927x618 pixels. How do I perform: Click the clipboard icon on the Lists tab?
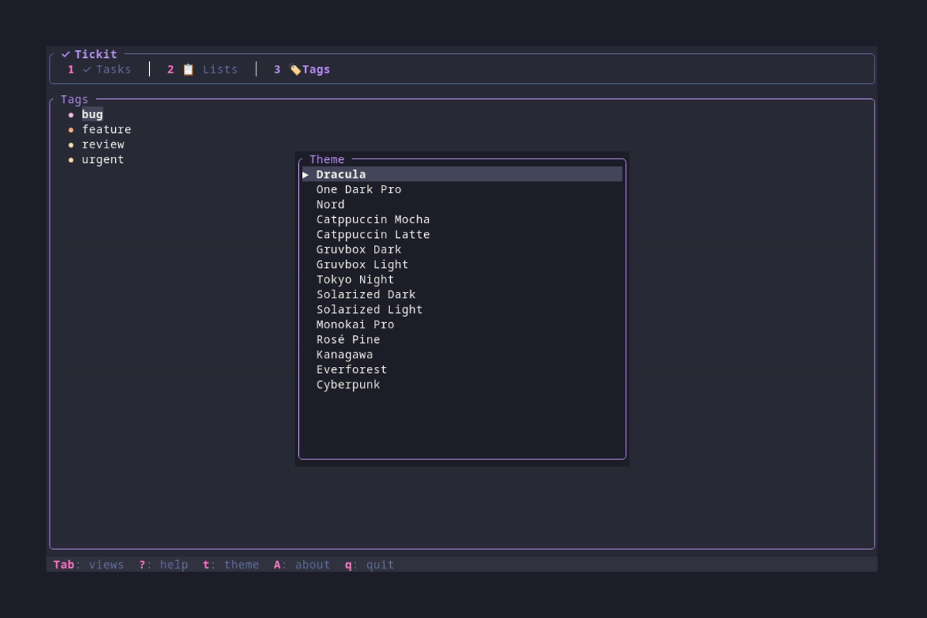(188, 69)
